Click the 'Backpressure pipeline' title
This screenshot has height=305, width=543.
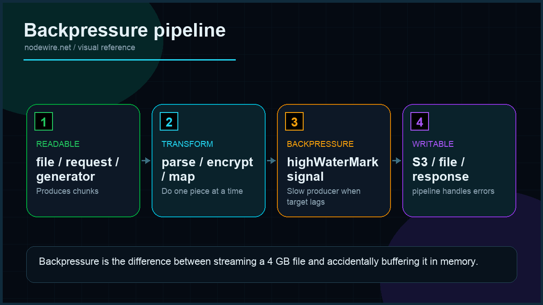pos(124,30)
